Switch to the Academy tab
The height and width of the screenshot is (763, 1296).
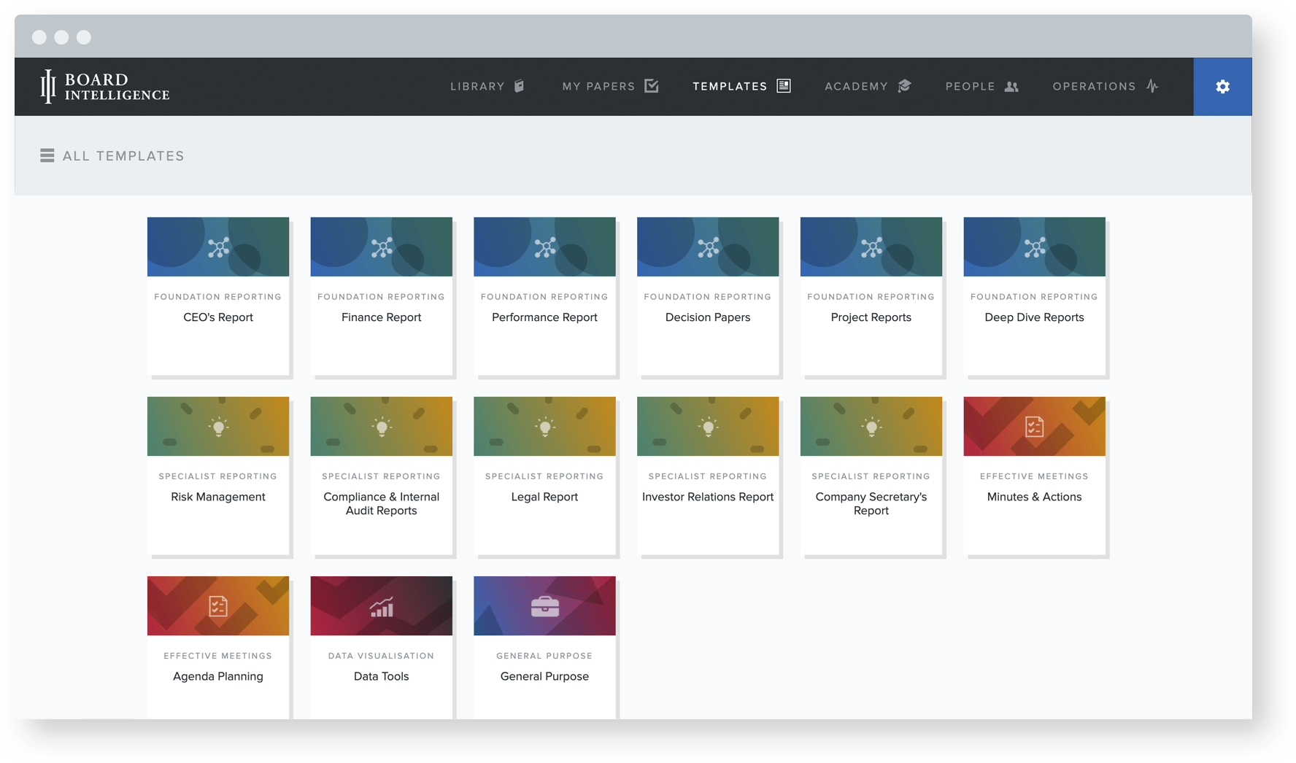tap(868, 87)
